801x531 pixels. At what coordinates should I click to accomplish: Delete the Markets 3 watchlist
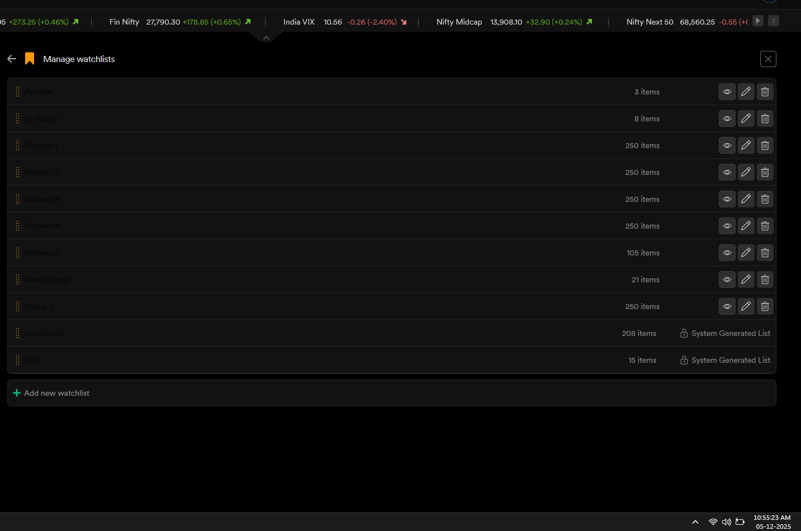point(765,199)
